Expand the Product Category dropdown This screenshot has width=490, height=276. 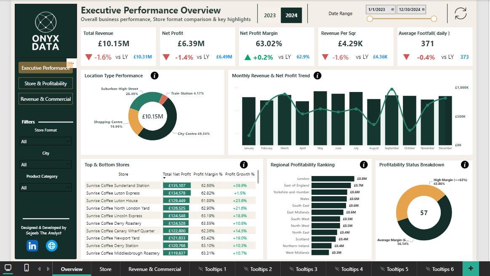pos(45,187)
